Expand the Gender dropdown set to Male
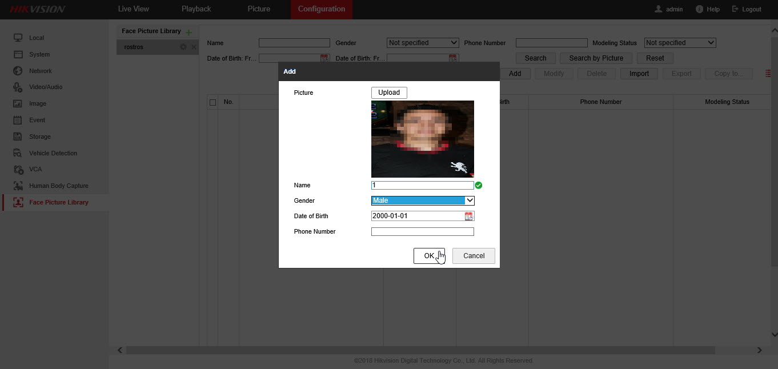The width and height of the screenshot is (778, 369). 423,200
